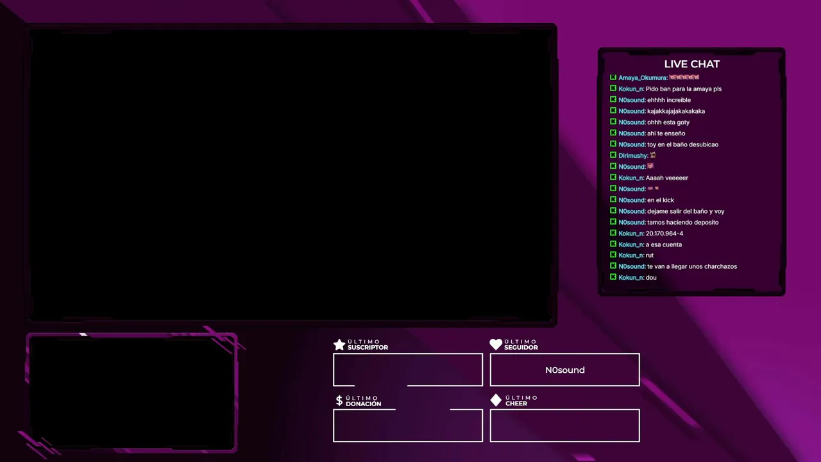The width and height of the screenshot is (821, 462).
Task: Click the Kick badge next to Amaya_Okumura
Action: pos(613,78)
